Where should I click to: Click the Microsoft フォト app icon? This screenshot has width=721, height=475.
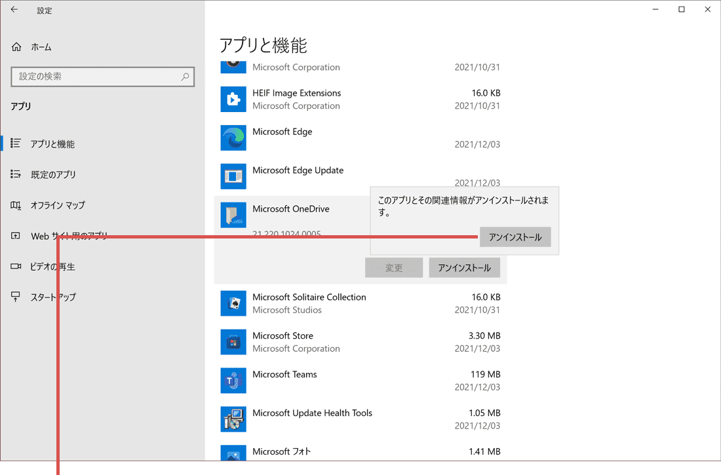[233, 453]
